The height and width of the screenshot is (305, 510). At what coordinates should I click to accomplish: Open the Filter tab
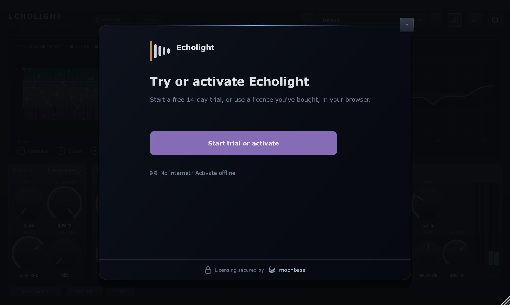click(x=84, y=292)
